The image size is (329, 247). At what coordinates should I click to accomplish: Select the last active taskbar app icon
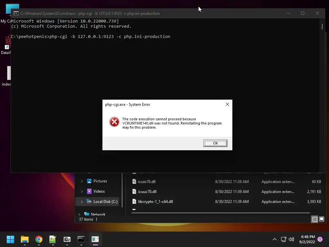95,239
